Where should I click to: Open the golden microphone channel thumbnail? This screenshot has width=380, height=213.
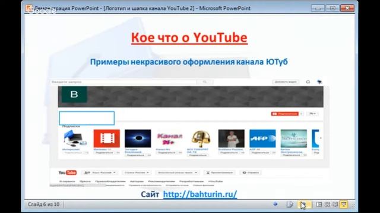(201, 138)
